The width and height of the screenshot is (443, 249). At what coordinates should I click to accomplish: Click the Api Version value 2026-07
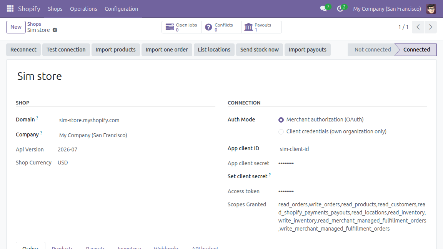(x=68, y=149)
